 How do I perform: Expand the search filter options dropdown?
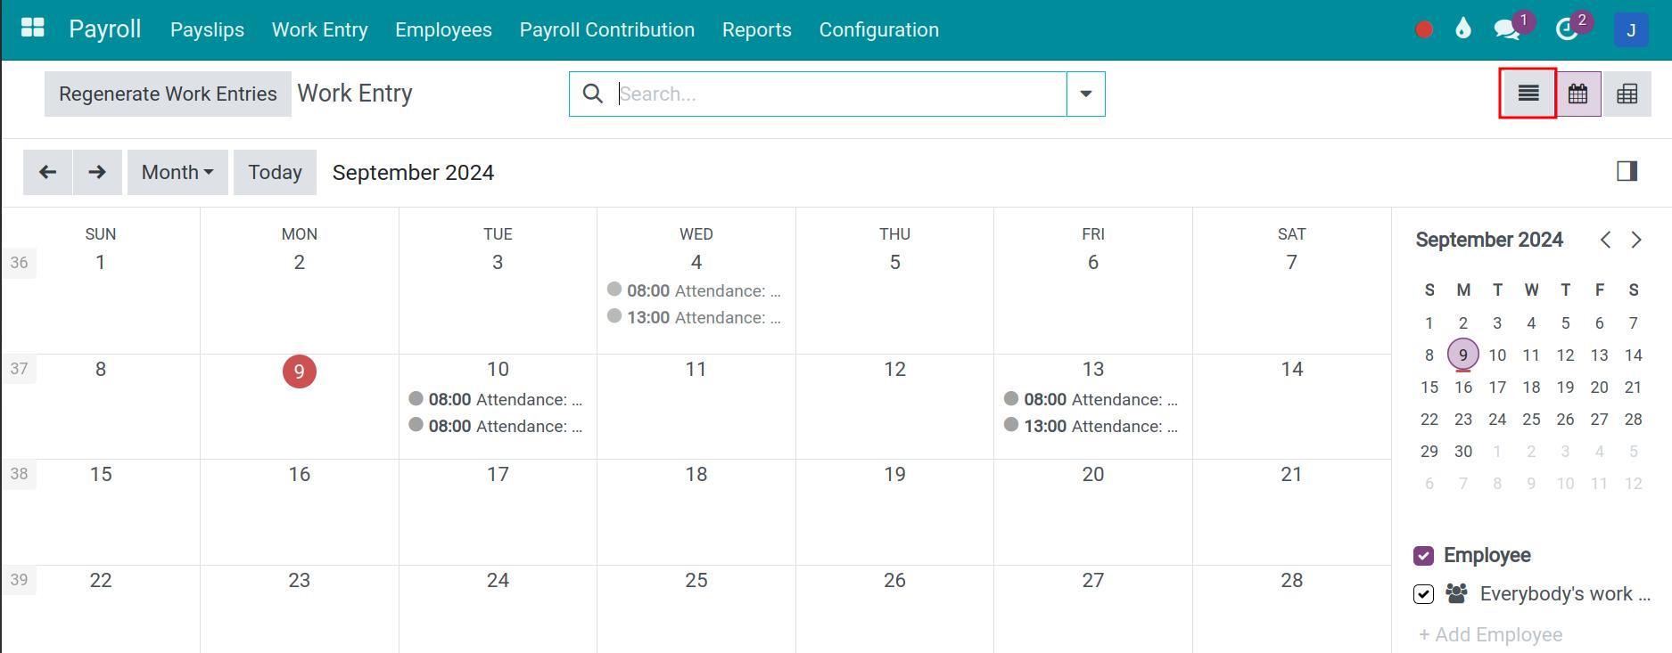click(1086, 94)
